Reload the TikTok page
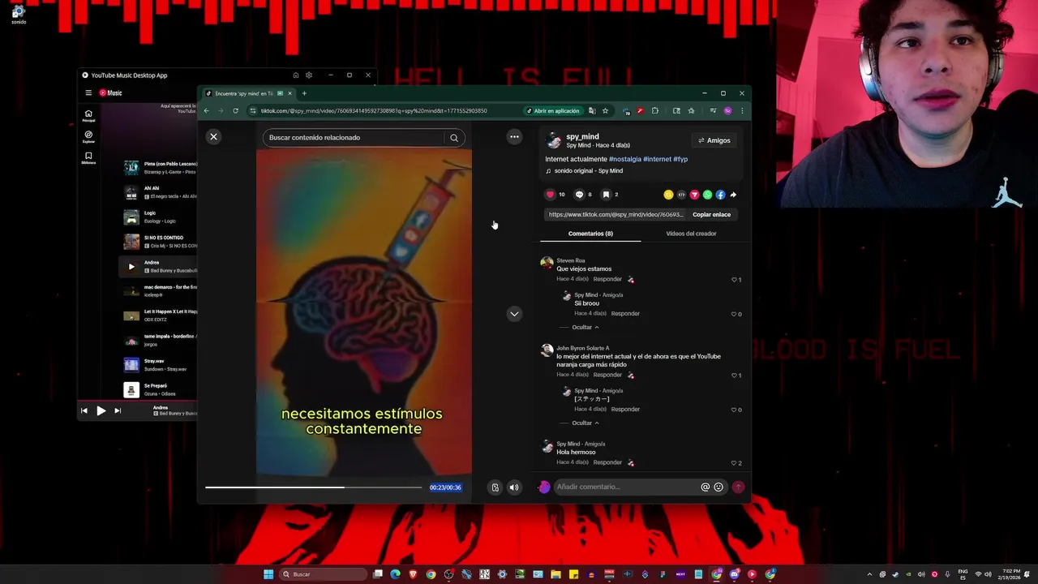 point(235,111)
